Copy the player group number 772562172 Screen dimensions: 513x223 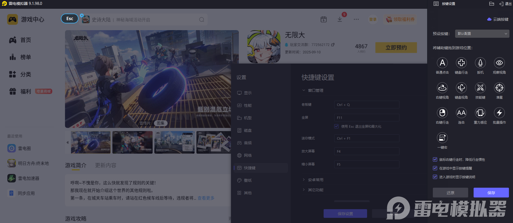pyautogui.click(x=333, y=45)
